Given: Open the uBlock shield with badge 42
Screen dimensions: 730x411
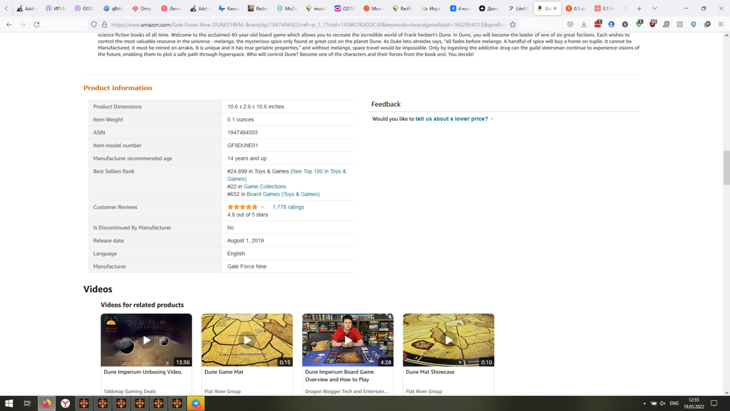Looking at the screenshot, I should pyautogui.click(x=653, y=24).
